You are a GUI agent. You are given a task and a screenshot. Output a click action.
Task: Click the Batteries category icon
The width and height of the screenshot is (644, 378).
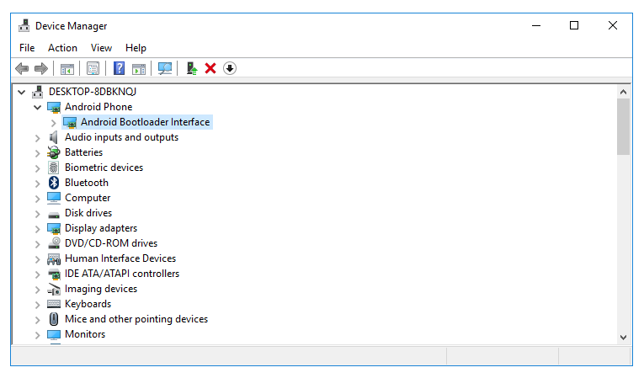[54, 152]
